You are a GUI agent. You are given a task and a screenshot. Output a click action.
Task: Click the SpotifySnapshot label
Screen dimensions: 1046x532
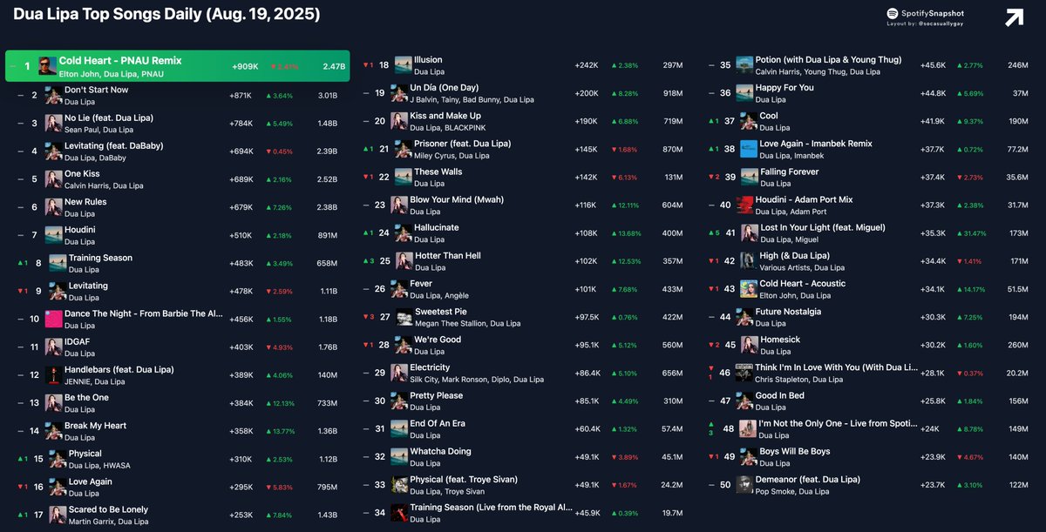point(933,14)
